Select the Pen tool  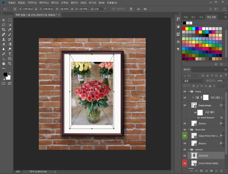(x=4, y=54)
